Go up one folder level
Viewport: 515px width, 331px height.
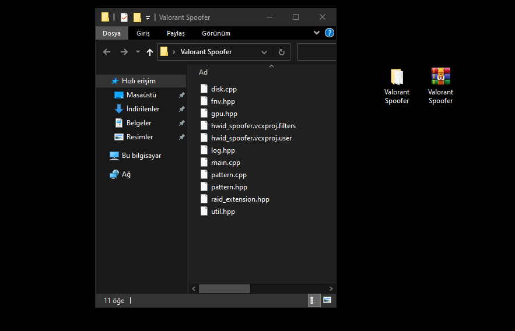pyautogui.click(x=150, y=52)
